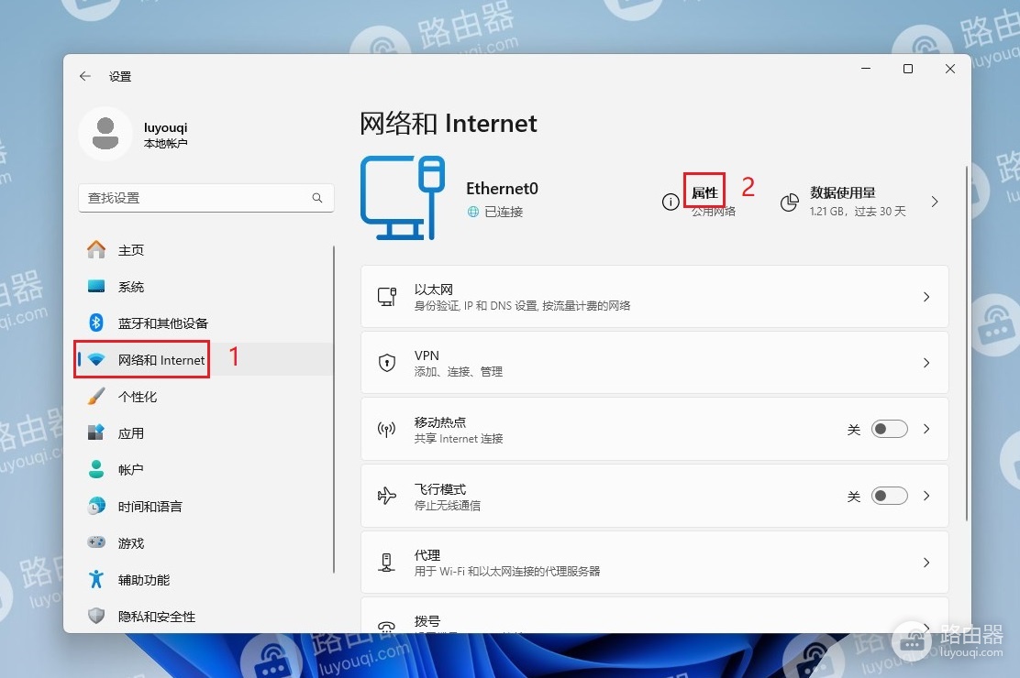
Task: Open the 属性 link for Ethernet0
Action: pos(704,192)
